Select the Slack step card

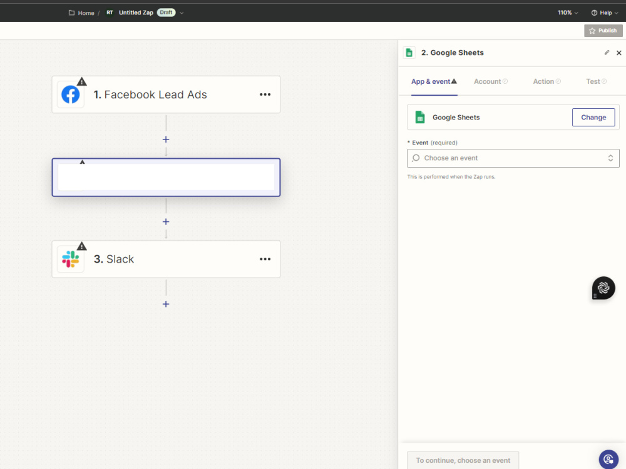[x=166, y=260]
